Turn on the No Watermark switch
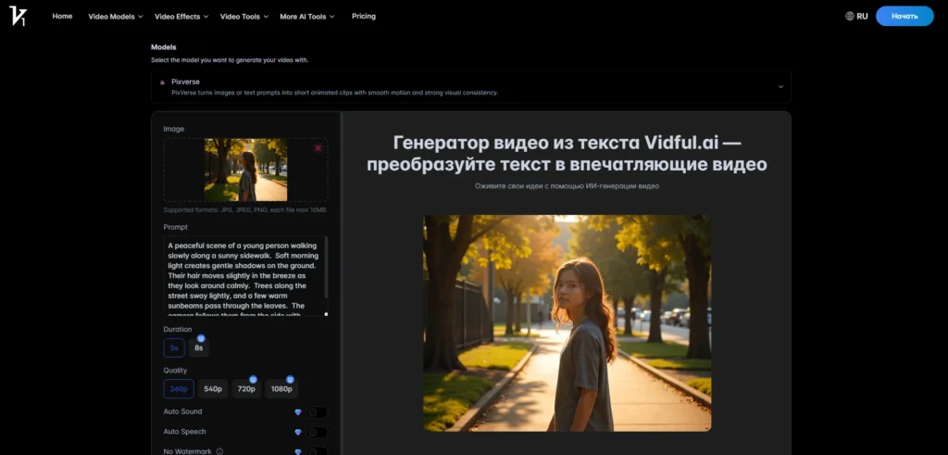948x455 pixels. 317,451
